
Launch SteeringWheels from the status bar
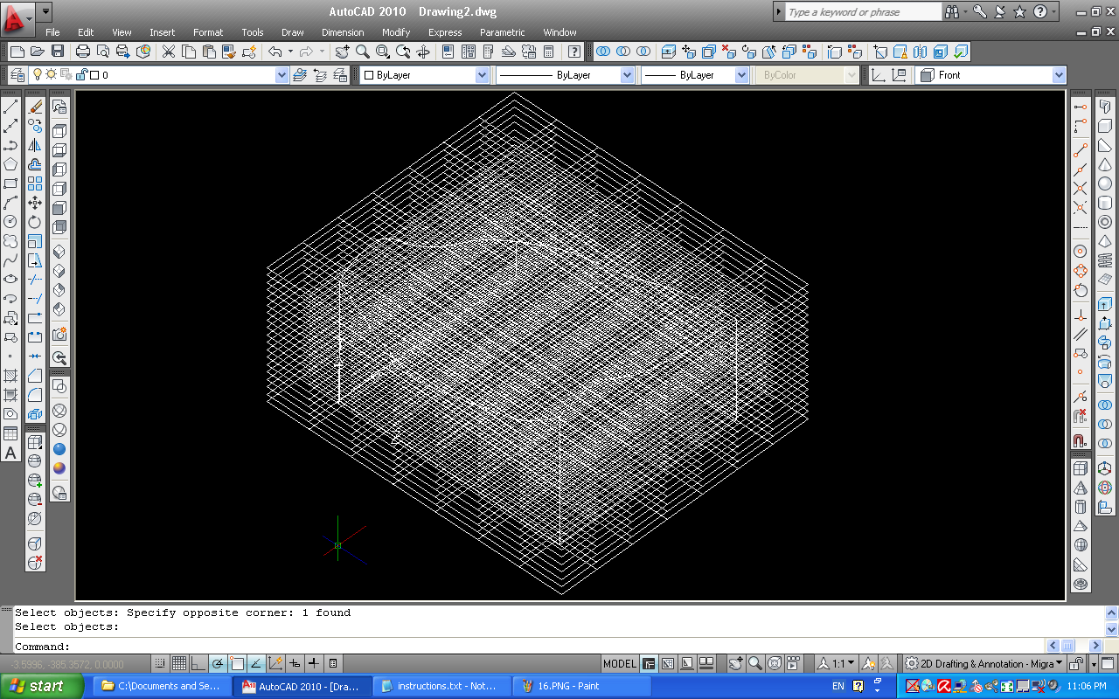tap(774, 664)
